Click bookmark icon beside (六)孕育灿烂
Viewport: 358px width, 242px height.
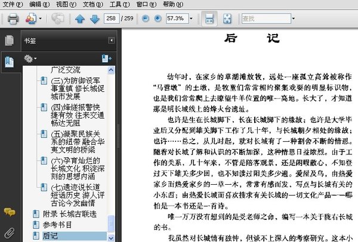[44, 161]
